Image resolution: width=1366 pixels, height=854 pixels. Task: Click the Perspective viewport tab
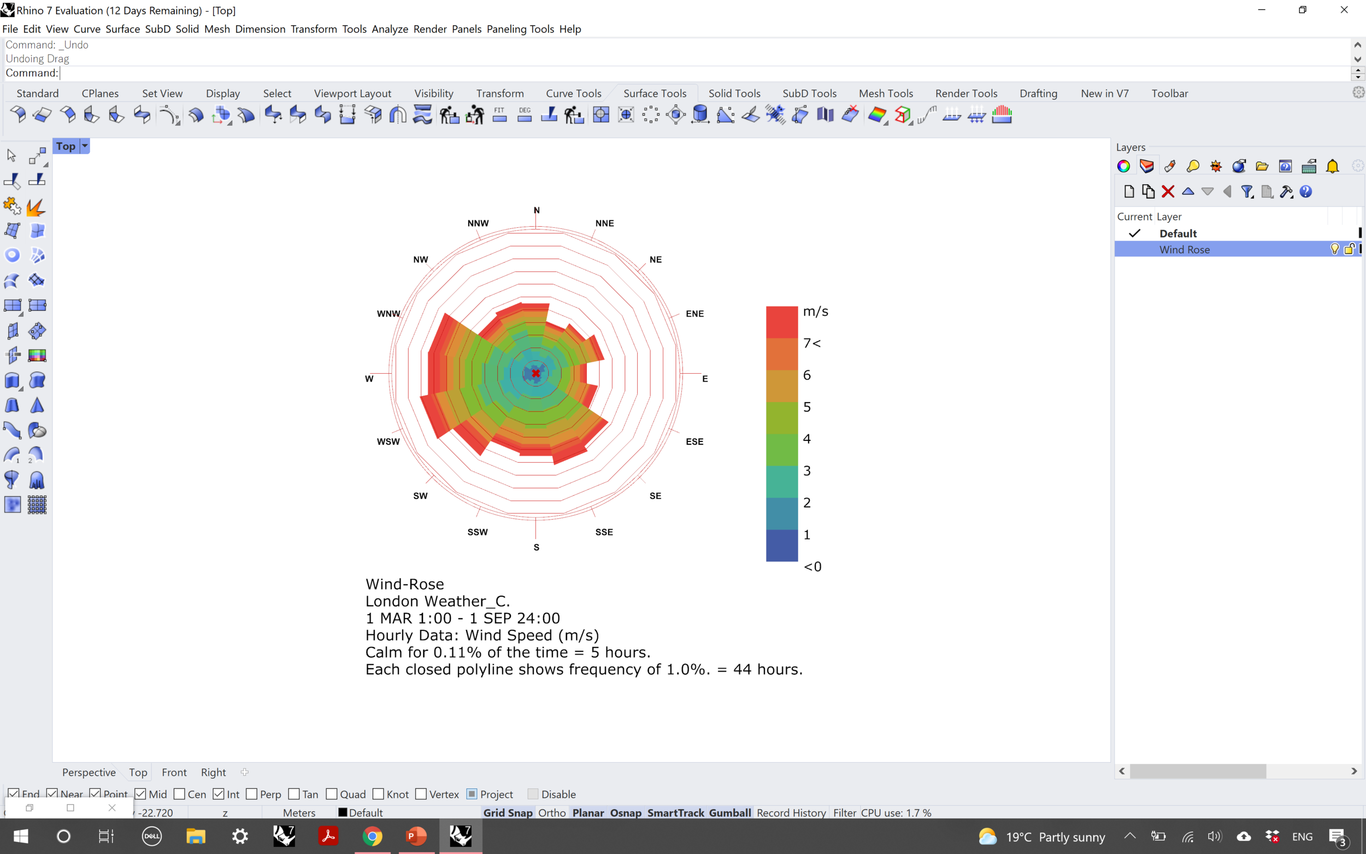(x=89, y=772)
